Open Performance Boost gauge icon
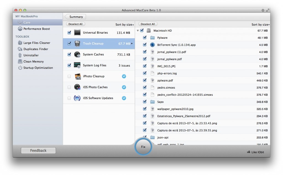The image size is (283, 175). pyautogui.click(x=20, y=29)
